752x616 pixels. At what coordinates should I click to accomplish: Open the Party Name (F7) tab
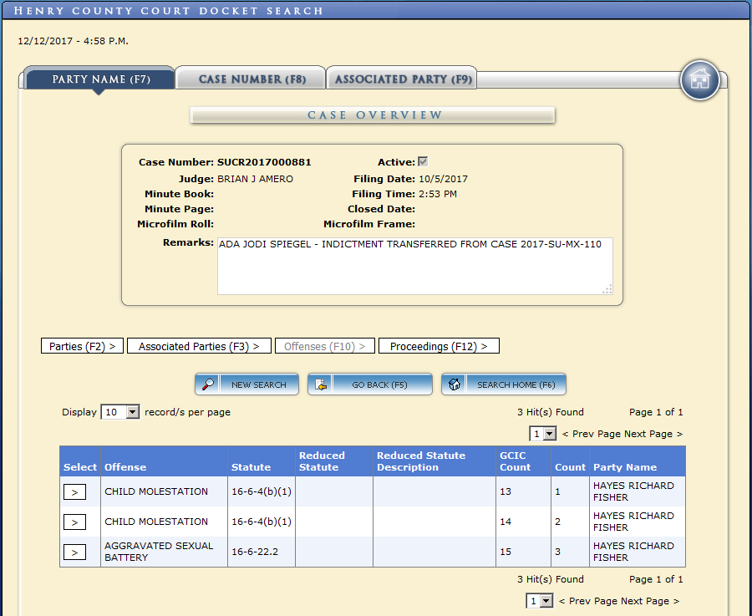tap(100, 79)
